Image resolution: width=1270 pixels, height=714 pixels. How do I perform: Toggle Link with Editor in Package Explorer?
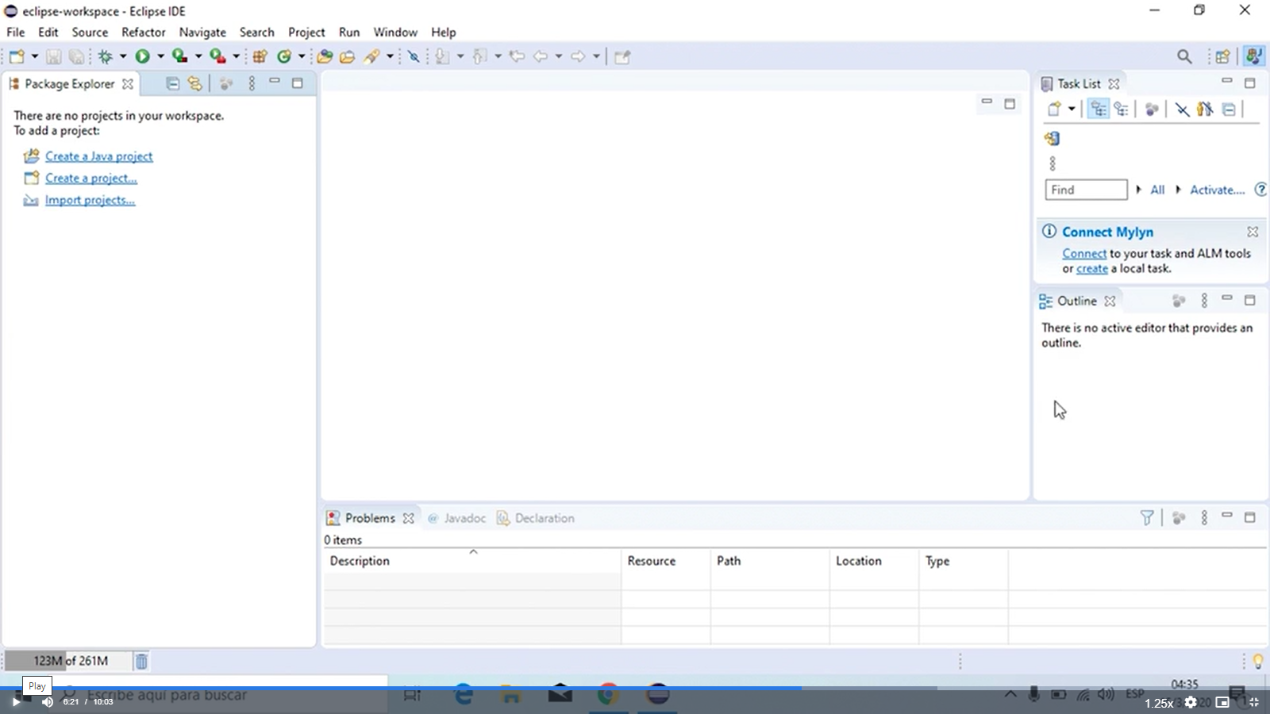[195, 83]
